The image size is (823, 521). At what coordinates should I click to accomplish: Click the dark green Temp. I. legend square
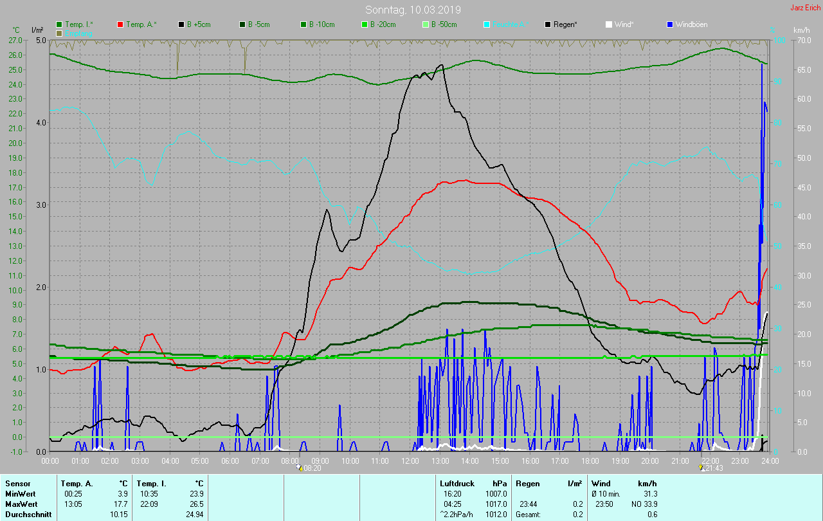click(60, 24)
